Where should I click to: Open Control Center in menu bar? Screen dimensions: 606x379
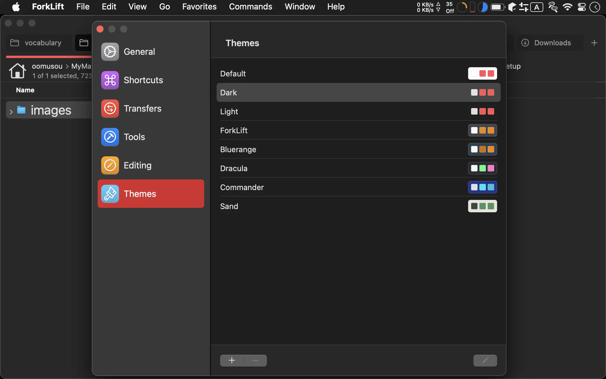point(581,7)
